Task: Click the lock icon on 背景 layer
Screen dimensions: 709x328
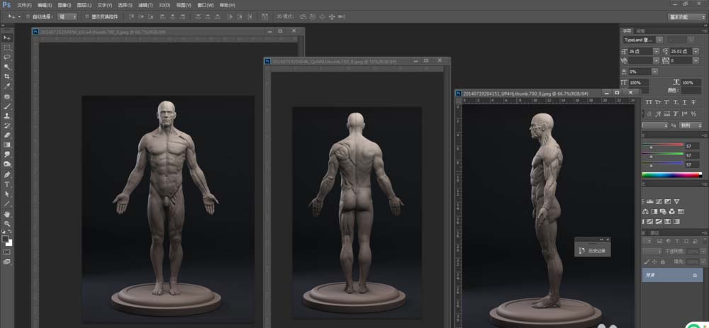Action: coord(694,274)
